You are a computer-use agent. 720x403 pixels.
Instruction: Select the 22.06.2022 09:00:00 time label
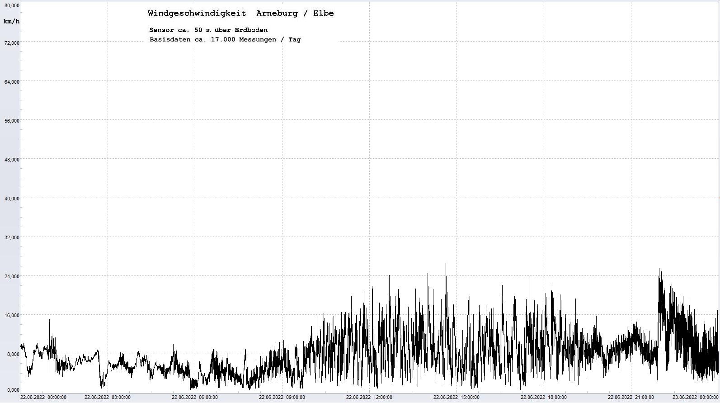[x=282, y=398]
